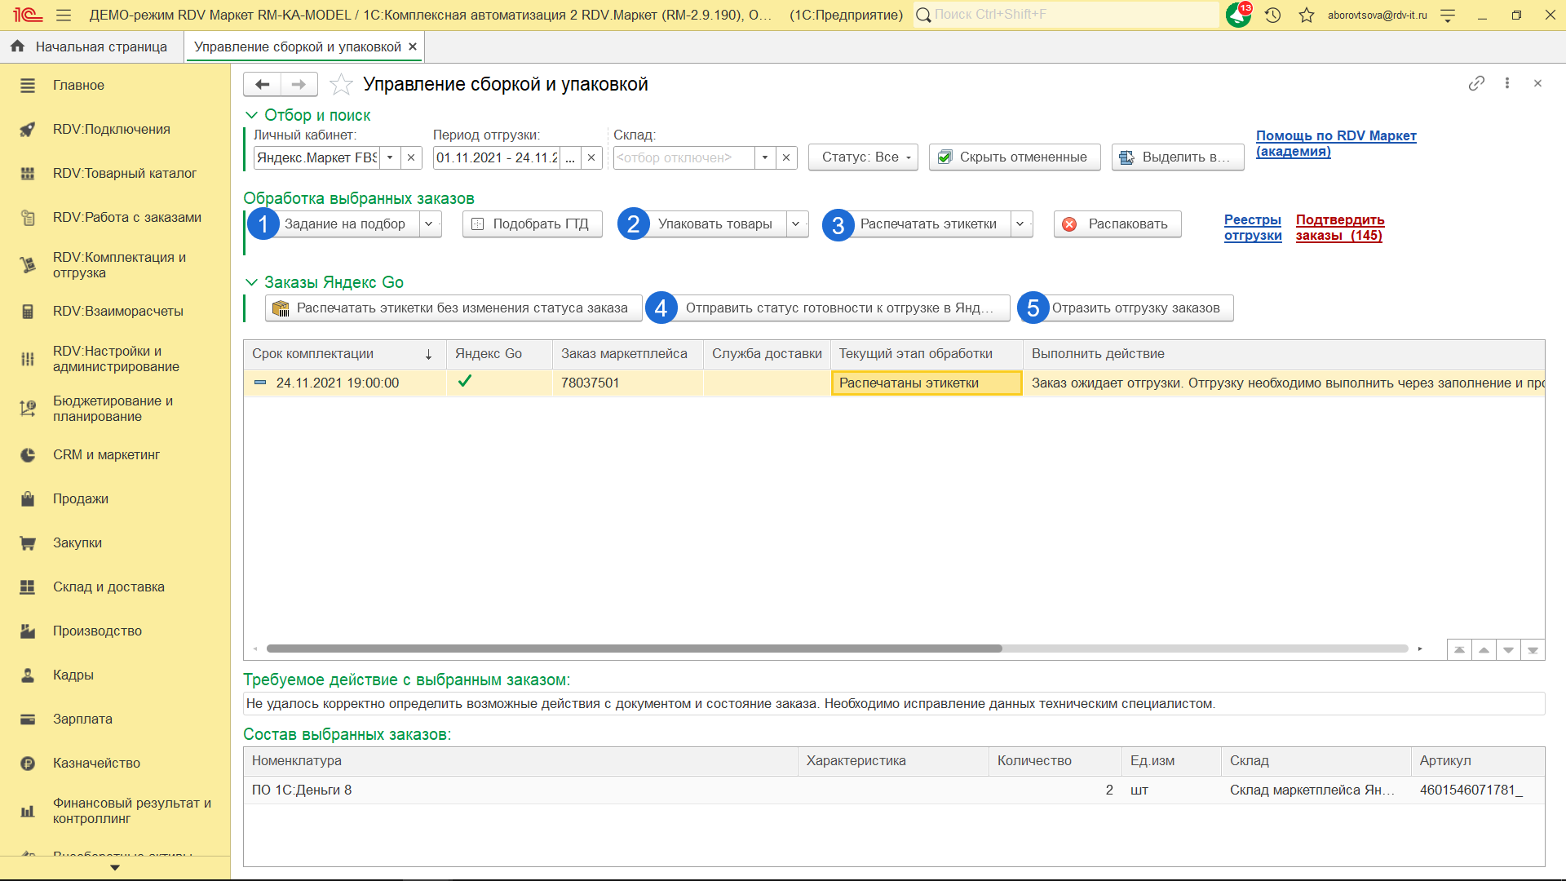Open the three-dot more actions menu
This screenshot has width=1566, height=881.
pos(1507,83)
